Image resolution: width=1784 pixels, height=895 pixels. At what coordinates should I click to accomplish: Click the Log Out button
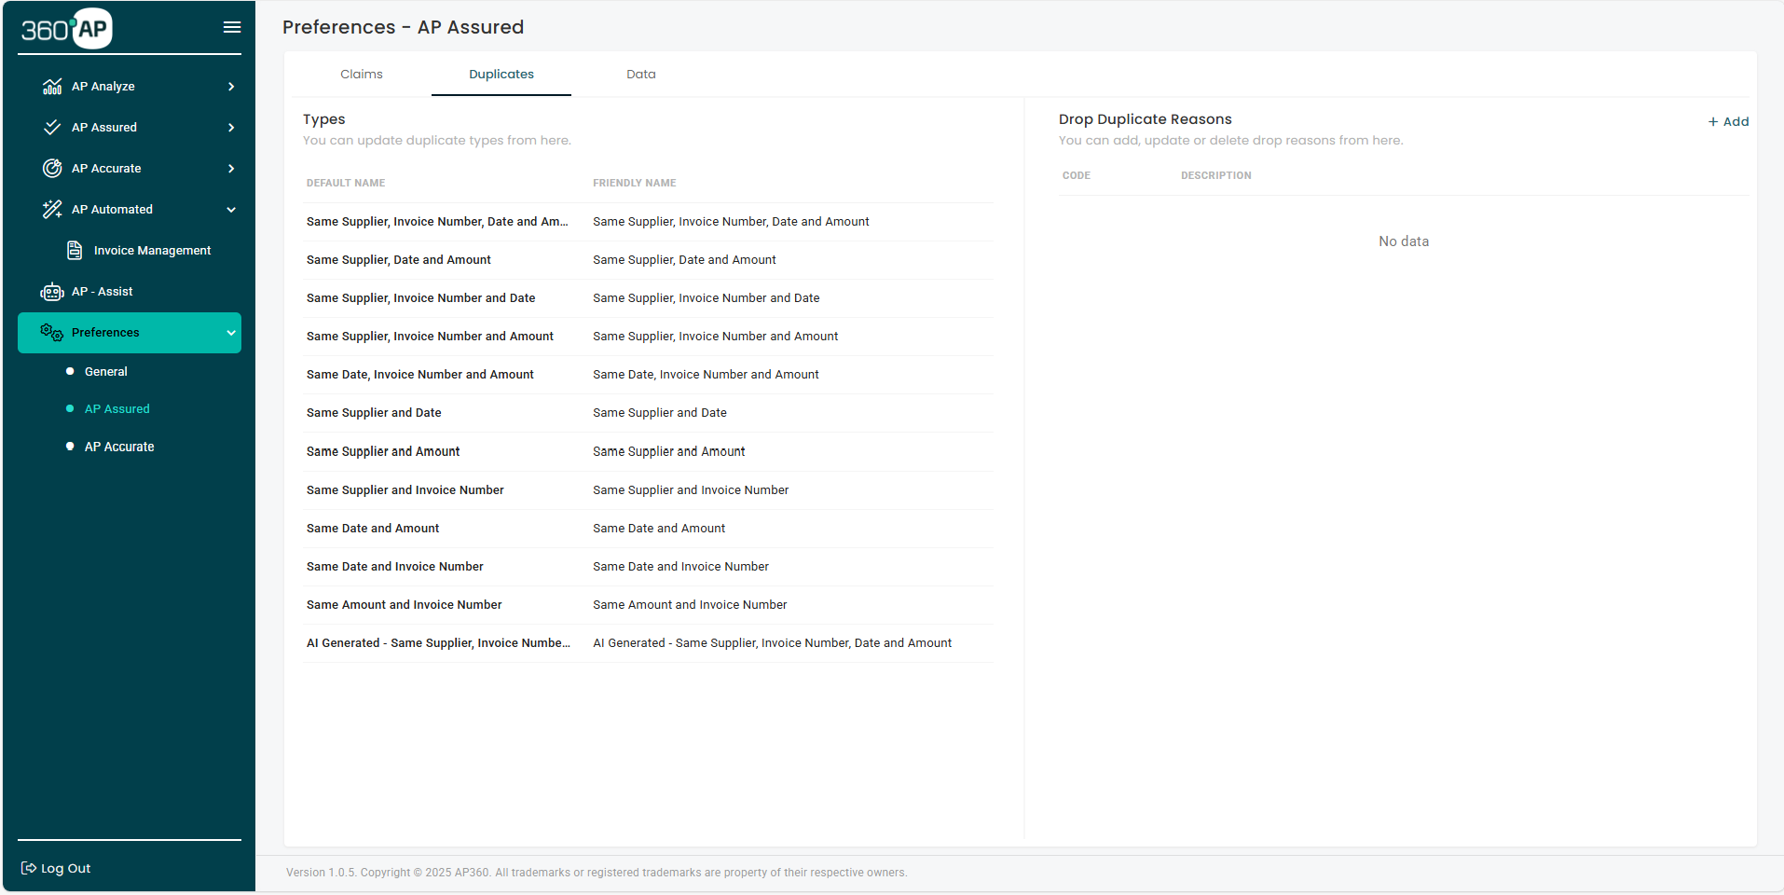coord(55,867)
